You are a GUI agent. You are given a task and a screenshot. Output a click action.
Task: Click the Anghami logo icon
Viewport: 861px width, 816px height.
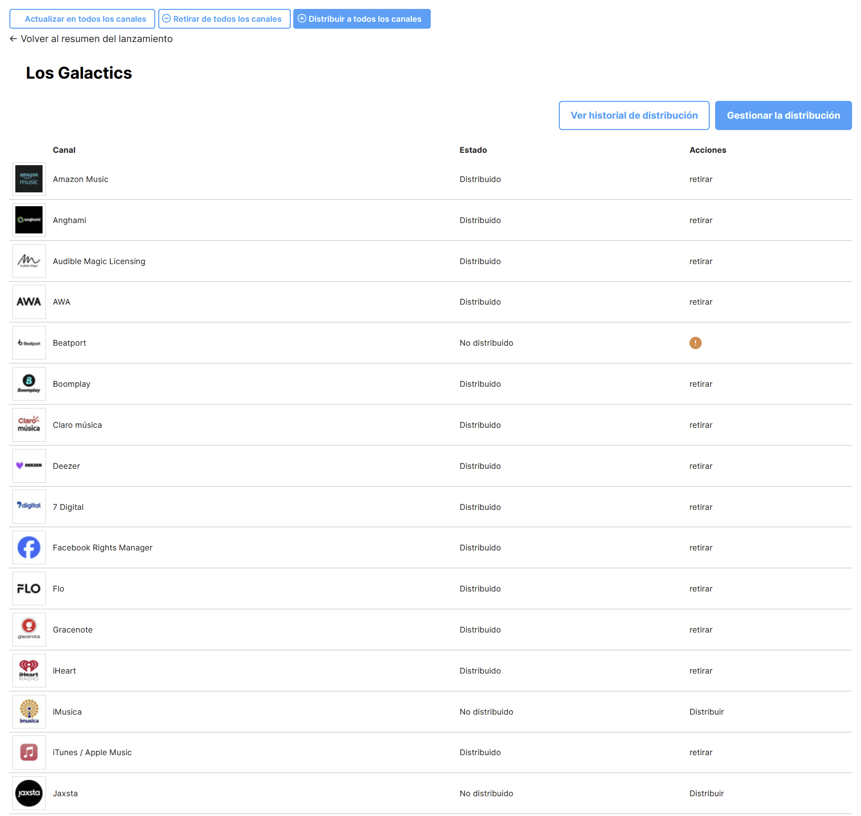29,220
